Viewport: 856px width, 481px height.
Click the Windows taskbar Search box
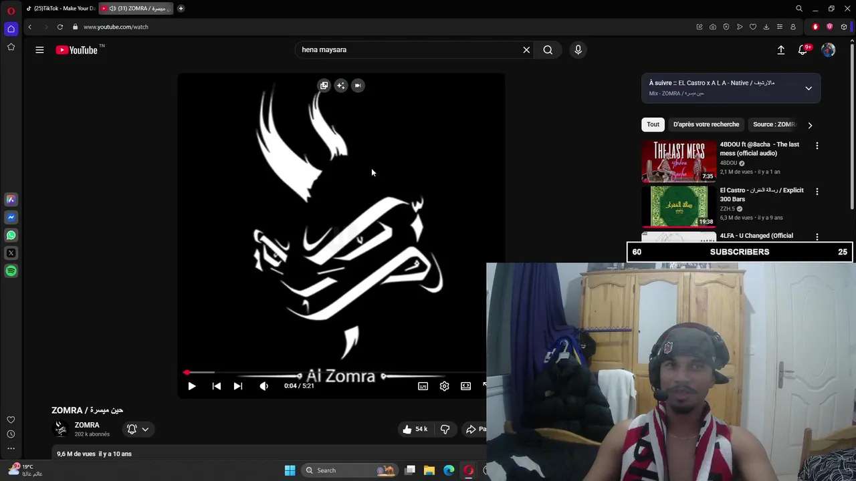(349, 470)
